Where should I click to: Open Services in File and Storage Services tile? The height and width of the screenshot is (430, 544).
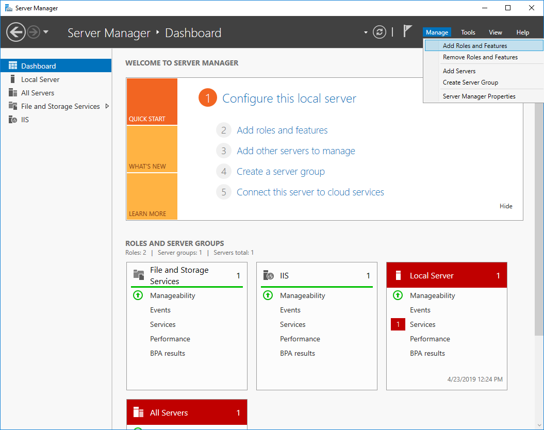pyautogui.click(x=163, y=325)
